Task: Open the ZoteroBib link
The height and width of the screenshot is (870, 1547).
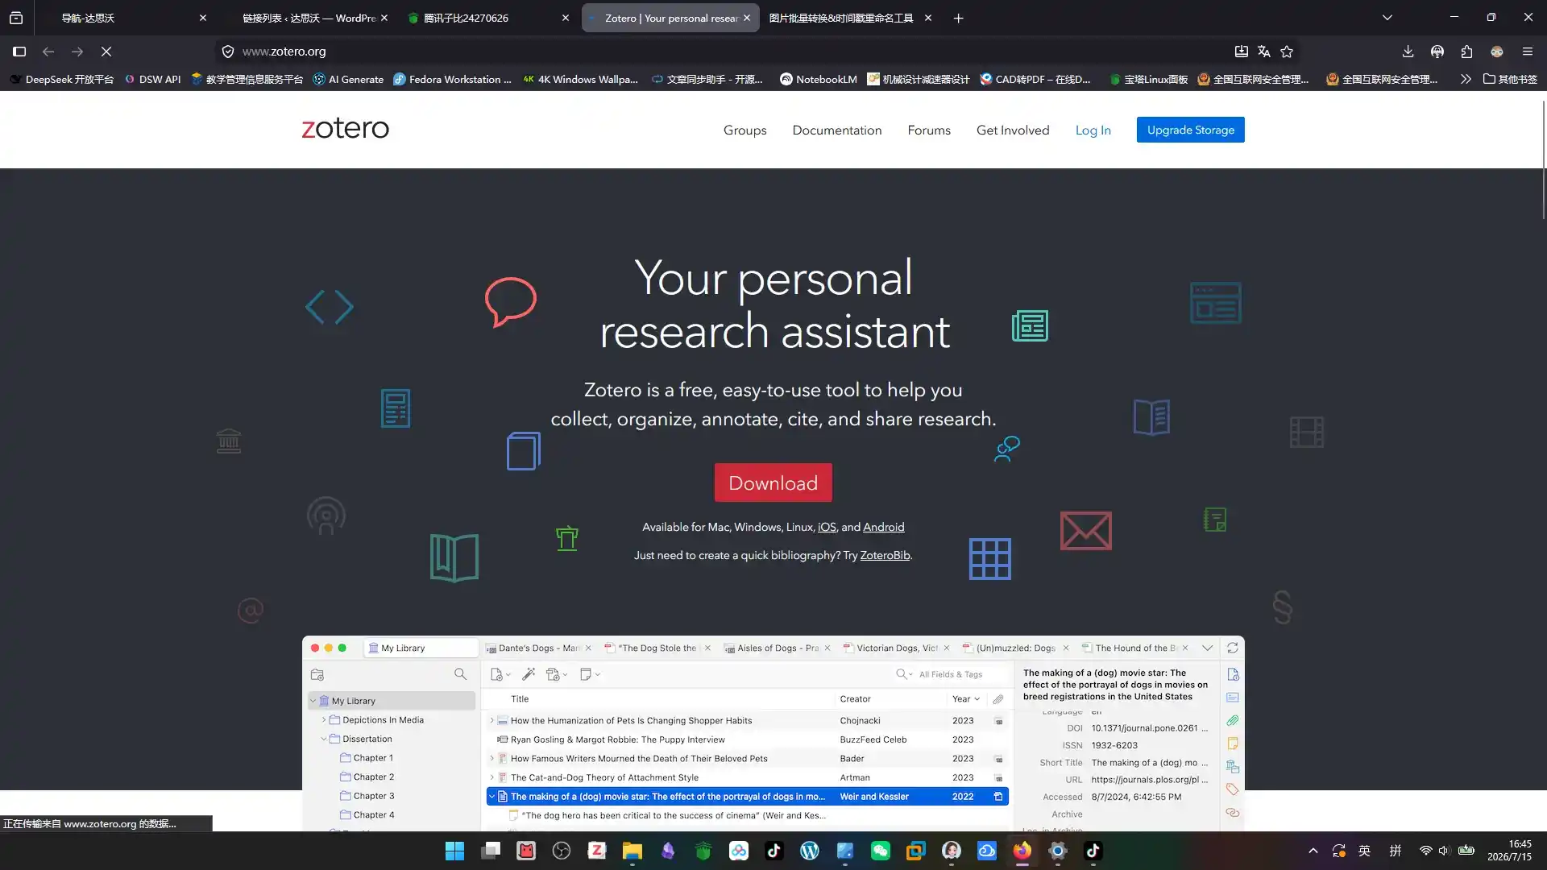Action: click(x=885, y=555)
